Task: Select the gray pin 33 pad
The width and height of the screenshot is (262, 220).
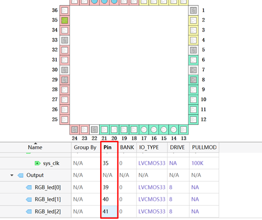Action: click(64, 40)
